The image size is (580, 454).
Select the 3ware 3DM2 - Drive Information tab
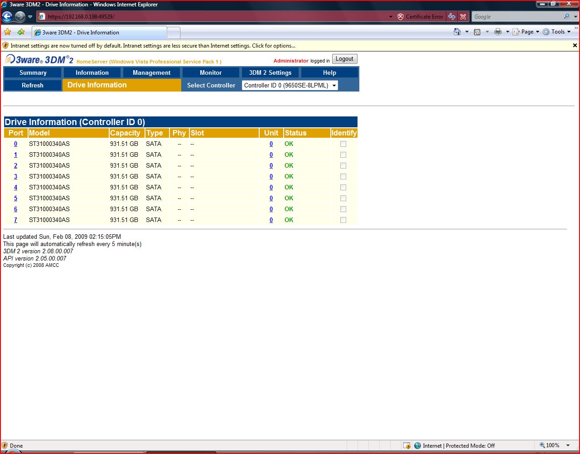click(x=99, y=33)
